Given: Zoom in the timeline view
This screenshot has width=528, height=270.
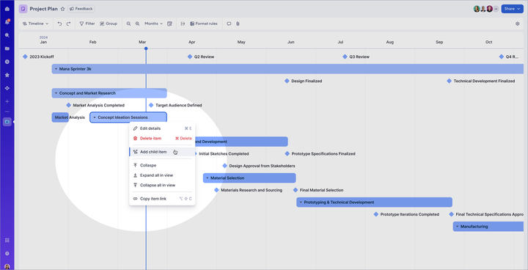Looking at the screenshot, I should coord(137,23).
